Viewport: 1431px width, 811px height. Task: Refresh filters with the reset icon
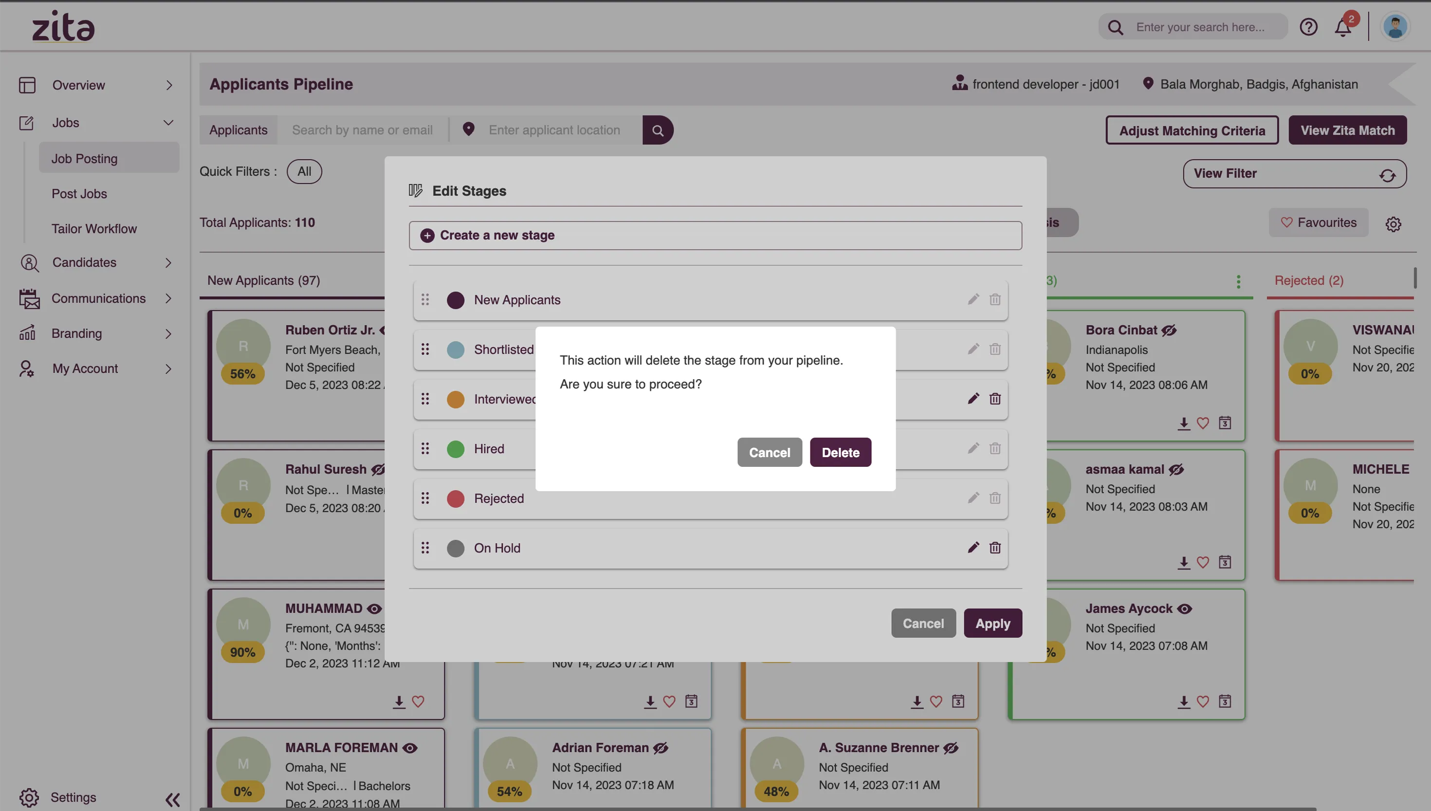point(1387,175)
